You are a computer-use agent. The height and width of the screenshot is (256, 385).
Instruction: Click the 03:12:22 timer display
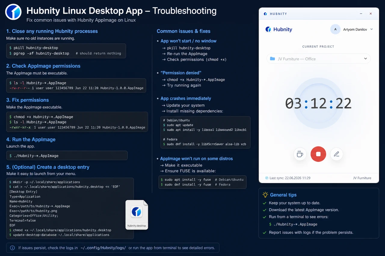(x=318, y=104)
